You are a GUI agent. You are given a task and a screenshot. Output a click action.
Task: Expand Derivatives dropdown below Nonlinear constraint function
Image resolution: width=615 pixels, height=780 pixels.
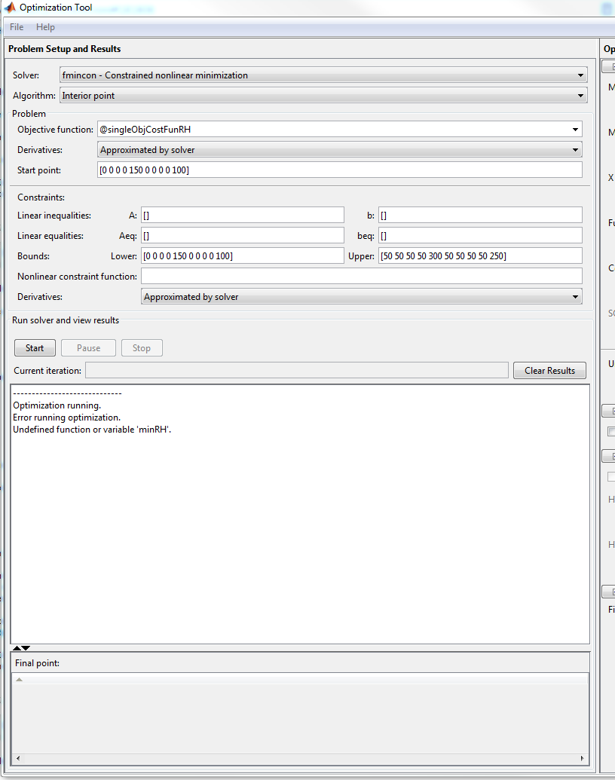point(576,297)
